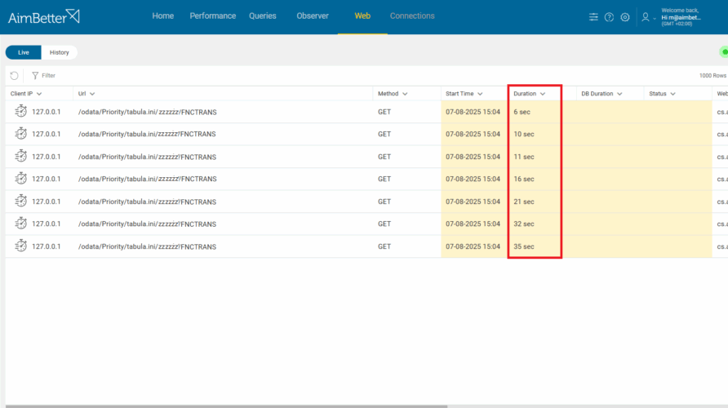
Task: Click the funnel Filter icon
Action: [35, 75]
